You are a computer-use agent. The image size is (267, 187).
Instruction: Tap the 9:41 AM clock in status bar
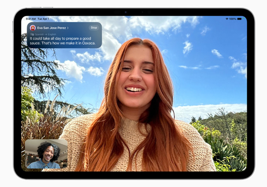[x=31, y=19]
